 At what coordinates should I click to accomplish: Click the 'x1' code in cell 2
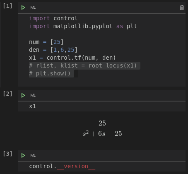click(32, 106)
